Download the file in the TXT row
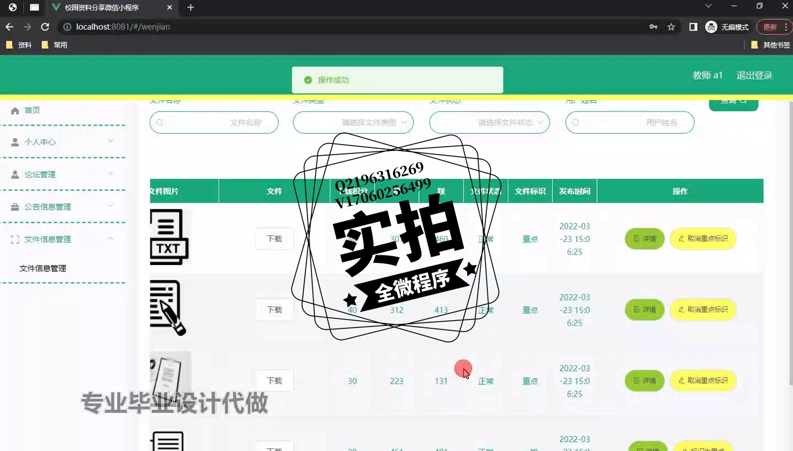 pos(274,239)
